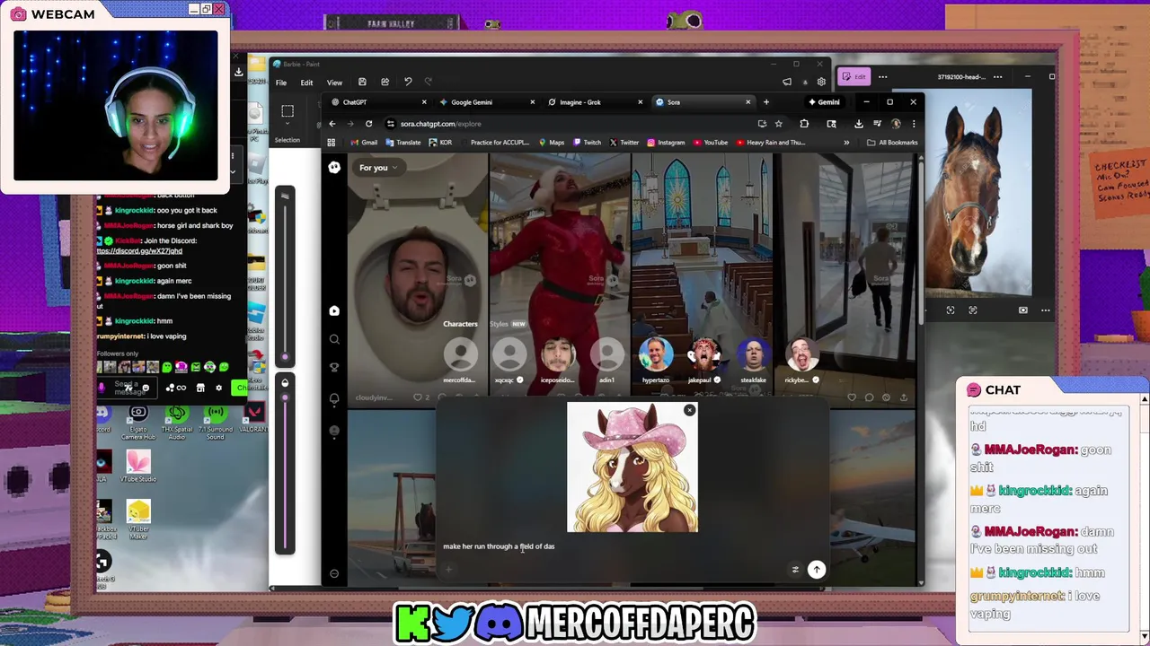The width and height of the screenshot is (1150, 646).
Task: Select hypertazo character
Action: (x=656, y=359)
